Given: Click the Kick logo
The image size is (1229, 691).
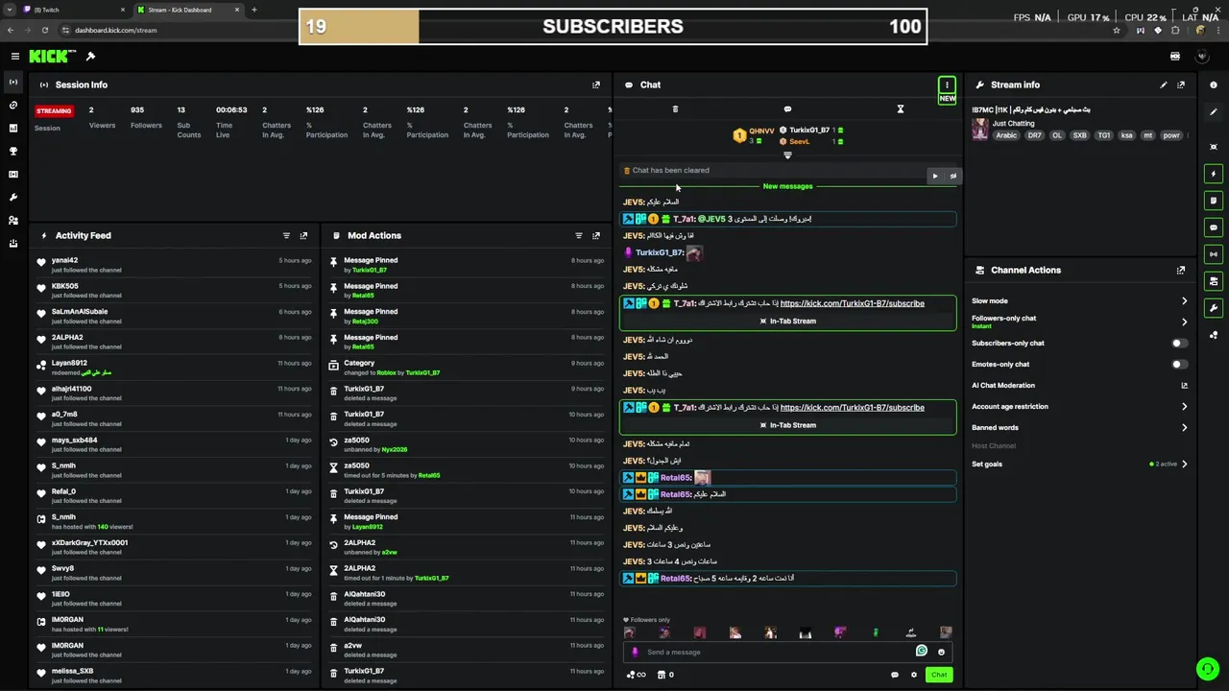Looking at the screenshot, I should point(52,57).
